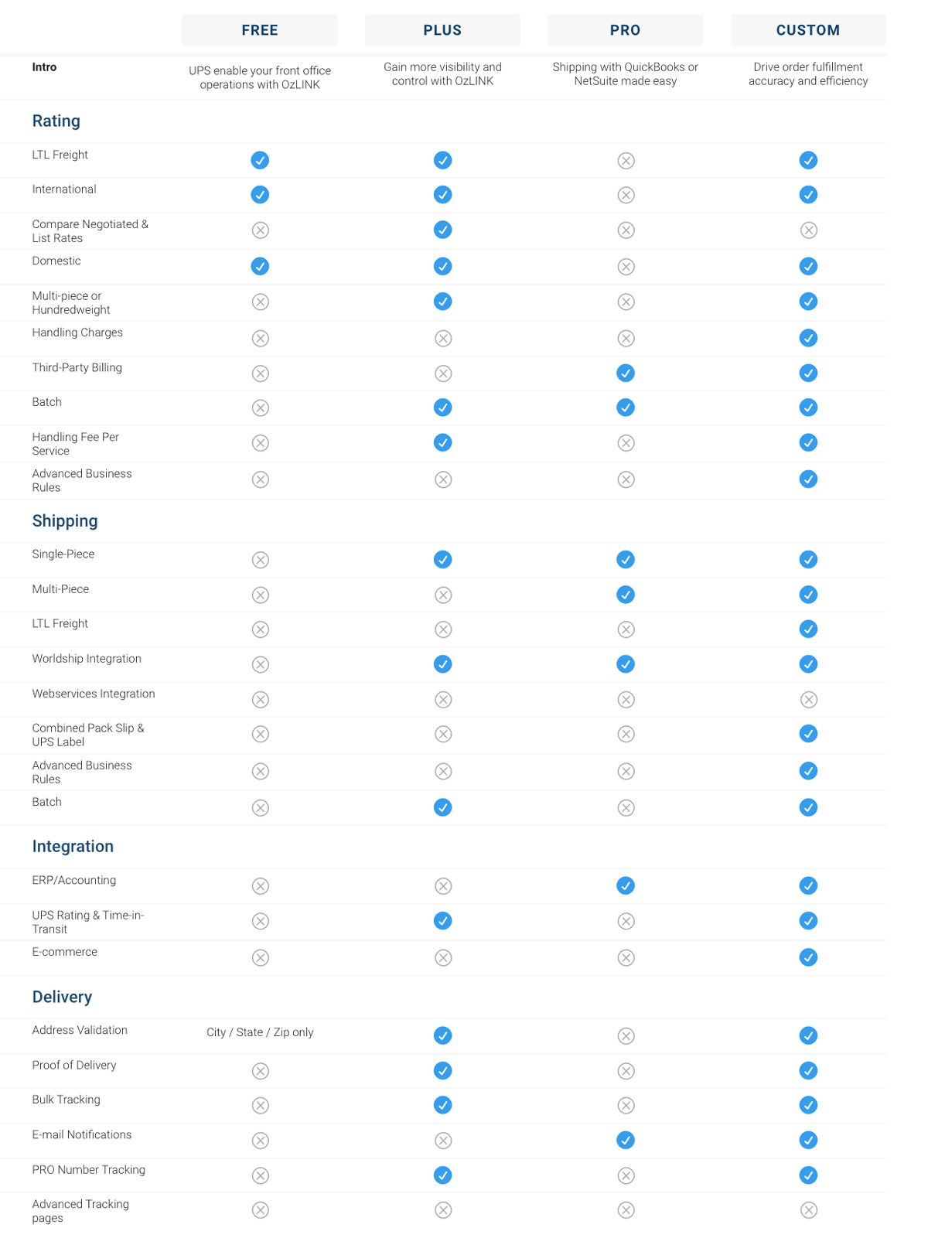Click PRO checkmark for ERP/Accounting
Image resolution: width=928 pixels, height=1238 pixels.
[x=626, y=885]
